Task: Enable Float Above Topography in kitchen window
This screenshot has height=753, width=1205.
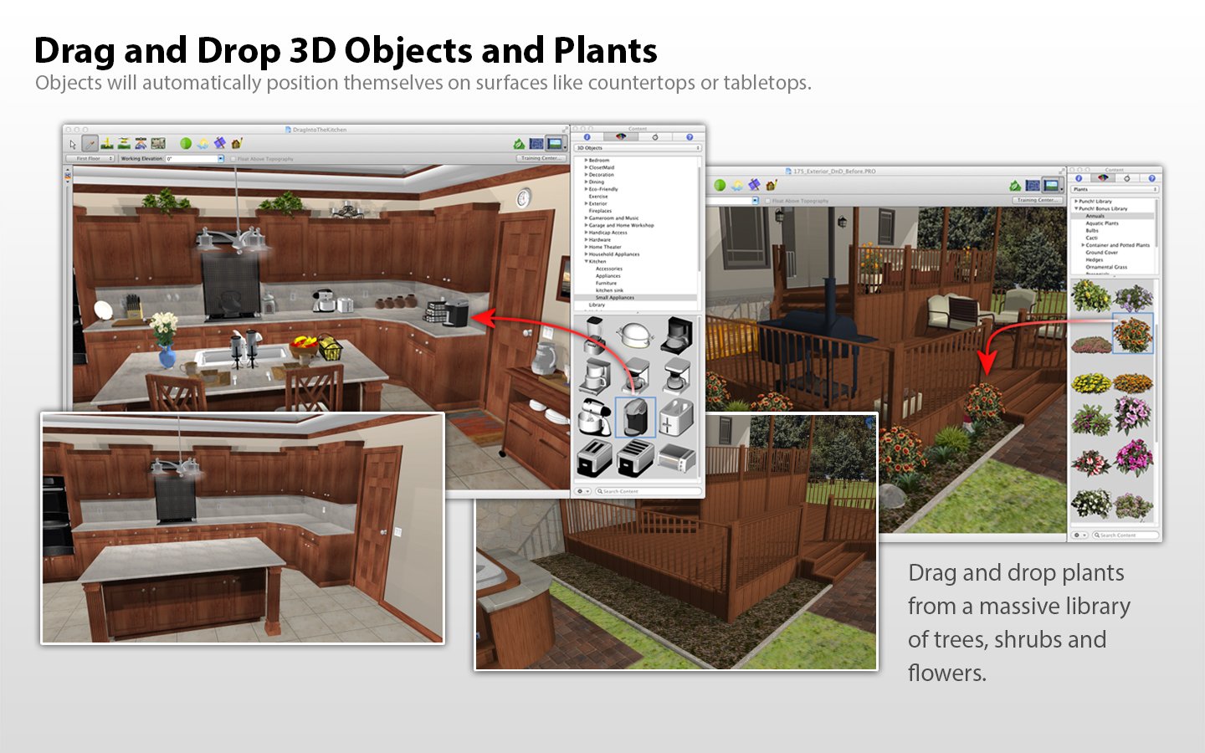Action: [233, 158]
